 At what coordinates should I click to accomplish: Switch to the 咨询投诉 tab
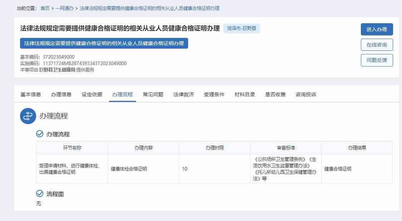click(x=306, y=94)
